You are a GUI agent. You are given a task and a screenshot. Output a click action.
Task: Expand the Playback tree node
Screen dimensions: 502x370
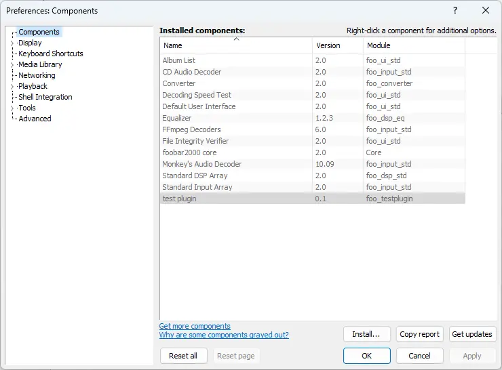12,87
